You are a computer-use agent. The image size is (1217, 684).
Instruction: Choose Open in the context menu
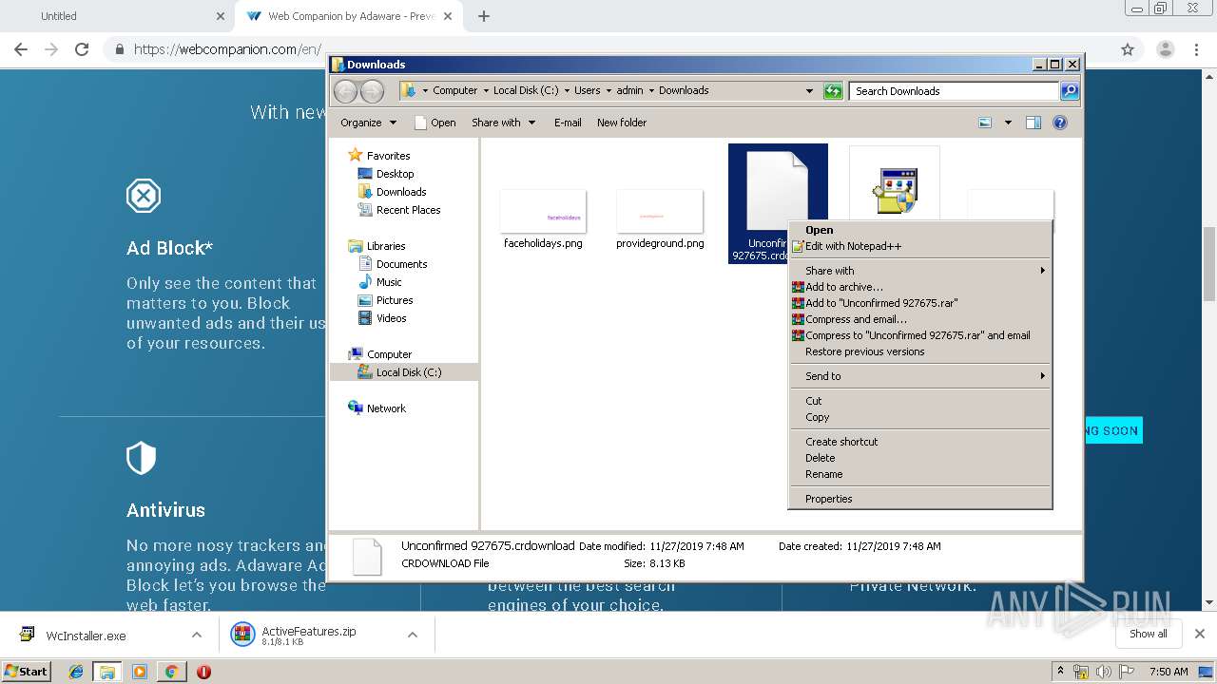(920, 230)
